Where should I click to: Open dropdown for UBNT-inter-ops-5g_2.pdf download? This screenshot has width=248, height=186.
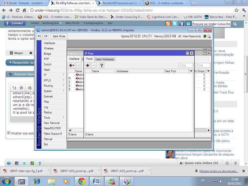coord(49,170)
